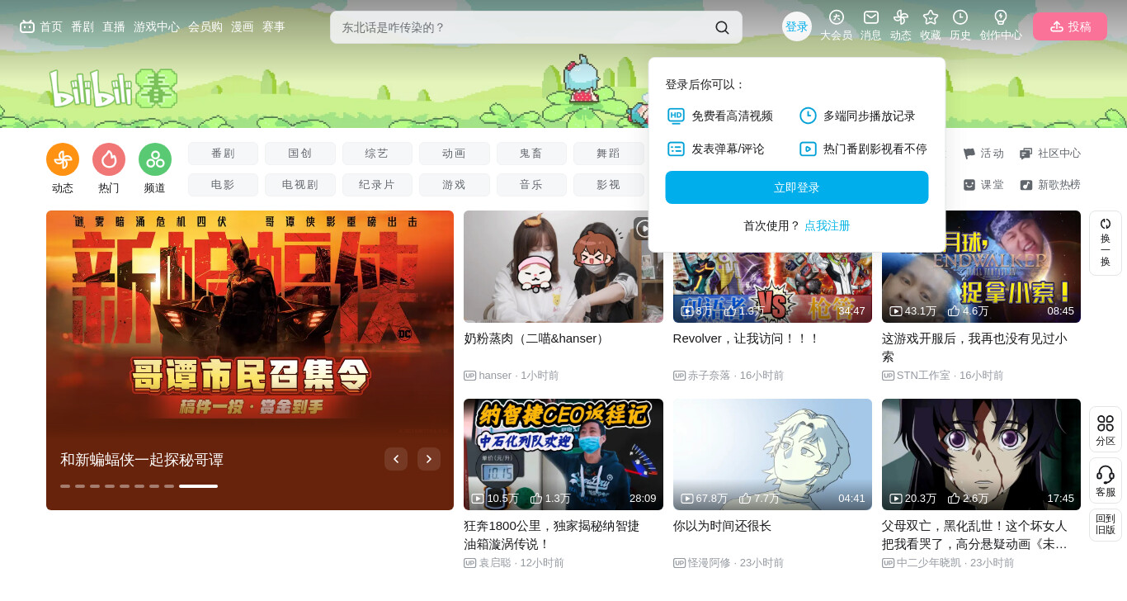The height and width of the screenshot is (601, 1127).
Task: Click 投稿 upload button
Action: click(1070, 26)
